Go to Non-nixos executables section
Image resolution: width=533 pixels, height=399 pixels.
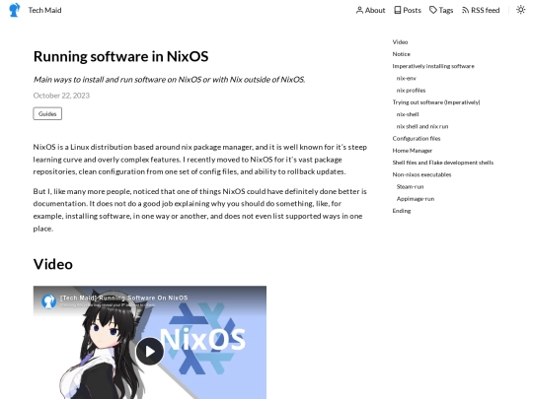coord(421,174)
